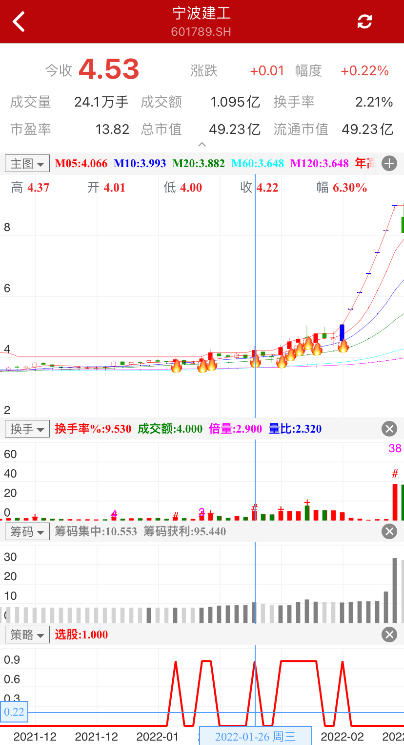Click the open price 4.01 value

point(115,188)
